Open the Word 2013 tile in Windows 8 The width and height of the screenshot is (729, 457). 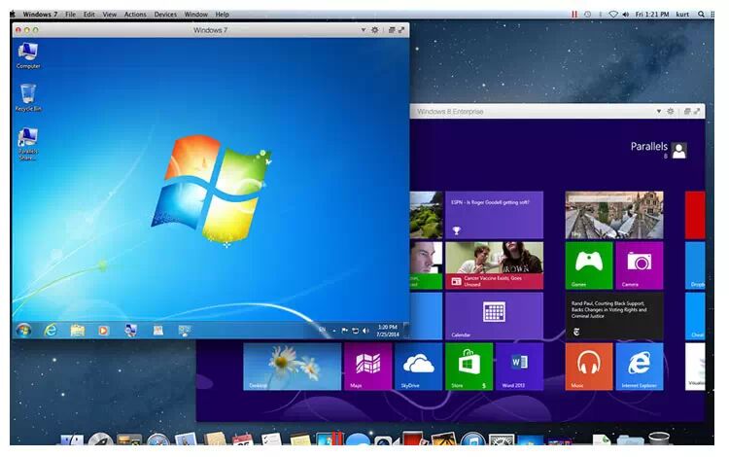(x=519, y=367)
